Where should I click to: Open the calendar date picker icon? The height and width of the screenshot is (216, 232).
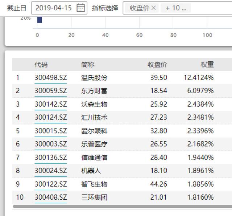coord(80,8)
